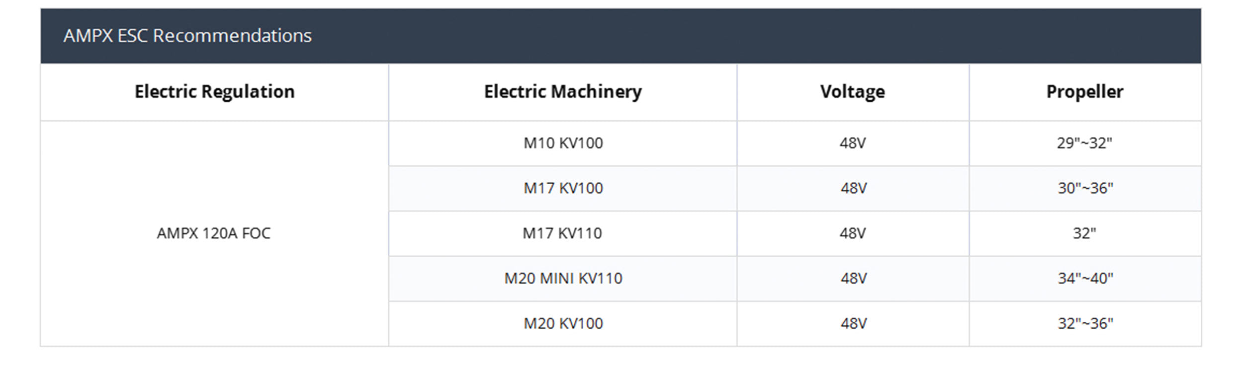Select the Electric Regulation column header
Image resolution: width=1243 pixels, height=367 pixels.
[214, 92]
